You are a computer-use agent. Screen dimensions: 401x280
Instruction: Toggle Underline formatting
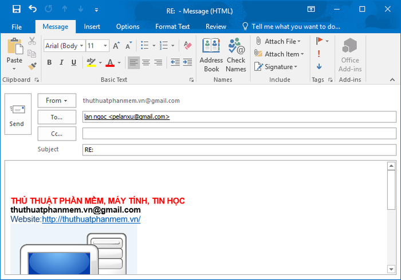(74, 62)
